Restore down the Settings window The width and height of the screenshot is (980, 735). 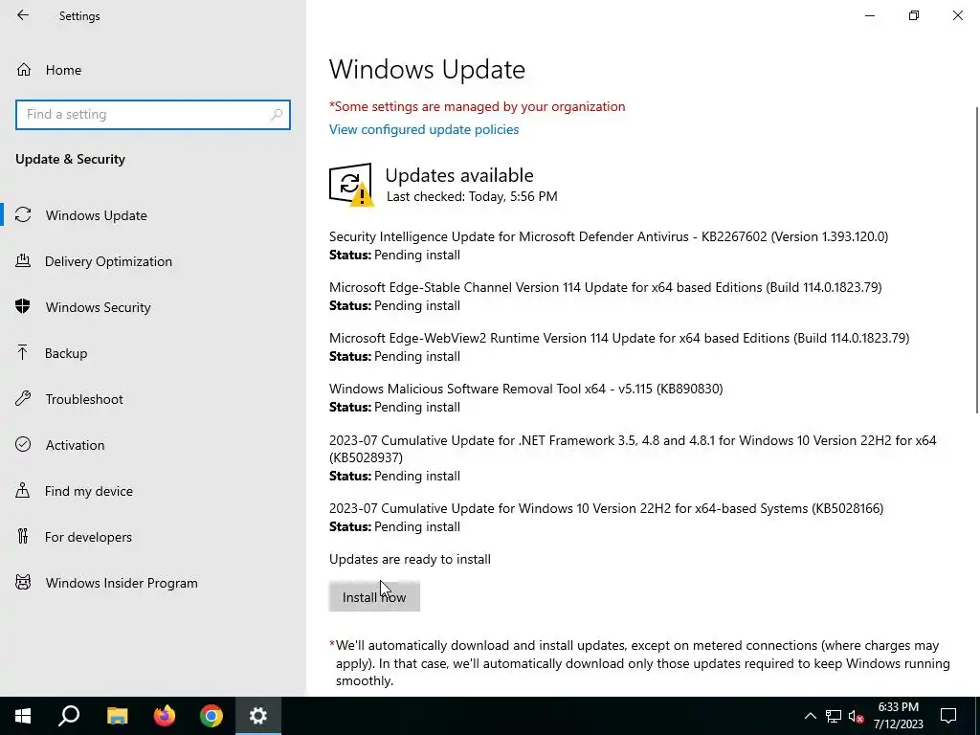click(x=914, y=15)
